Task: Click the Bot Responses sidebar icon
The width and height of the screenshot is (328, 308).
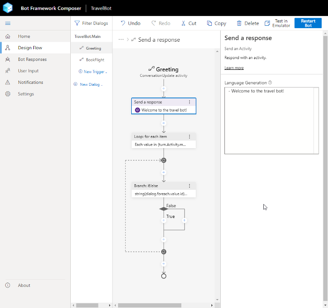Action: [8, 60]
